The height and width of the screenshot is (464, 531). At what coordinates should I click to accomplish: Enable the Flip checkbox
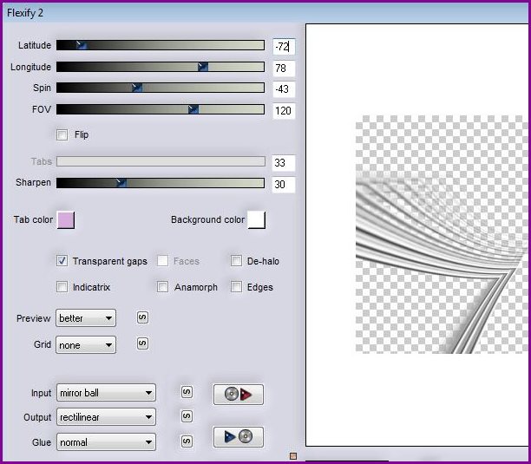(62, 134)
